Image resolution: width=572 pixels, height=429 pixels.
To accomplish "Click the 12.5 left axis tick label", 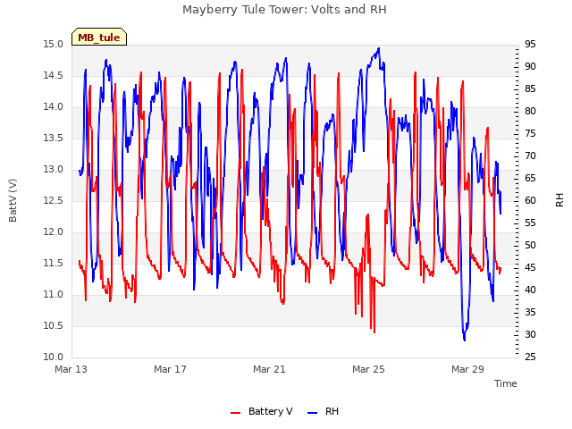I will click(54, 200).
